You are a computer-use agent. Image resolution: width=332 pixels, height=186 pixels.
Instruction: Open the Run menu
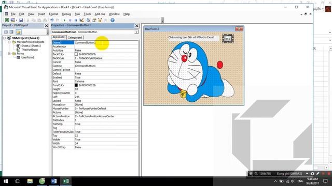(77, 14)
